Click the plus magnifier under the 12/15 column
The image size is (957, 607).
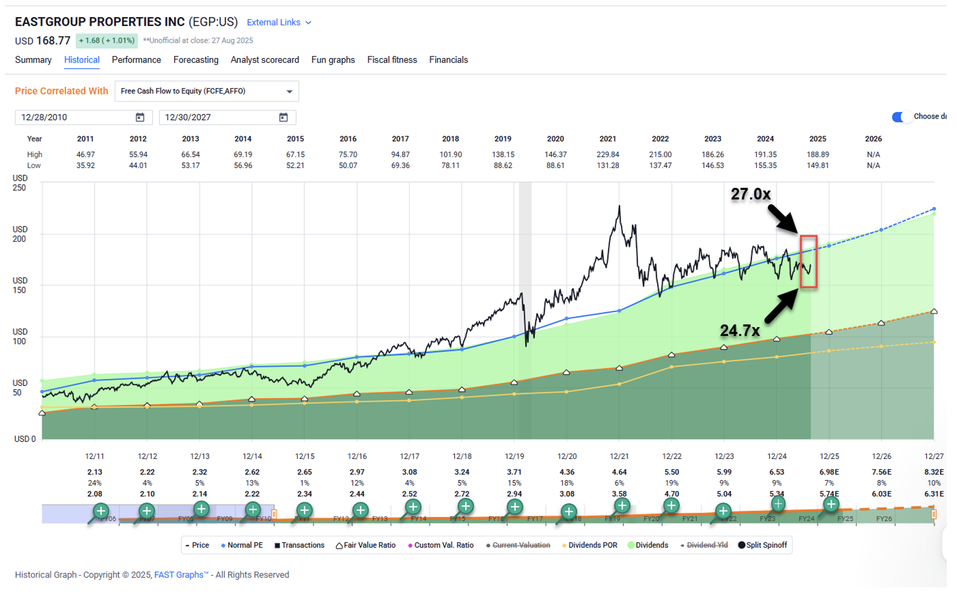[x=304, y=511]
